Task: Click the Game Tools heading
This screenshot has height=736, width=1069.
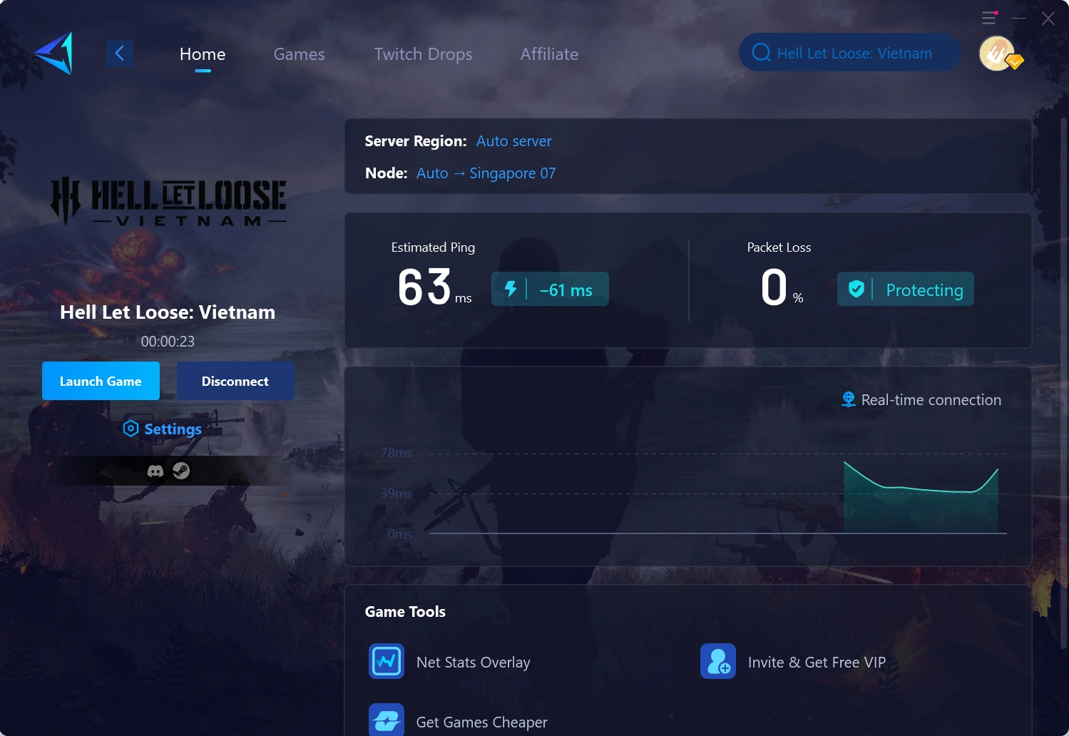Action: [x=405, y=612]
